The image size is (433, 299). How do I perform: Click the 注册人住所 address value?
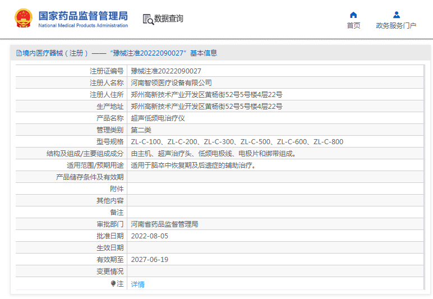(x=206, y=95)
